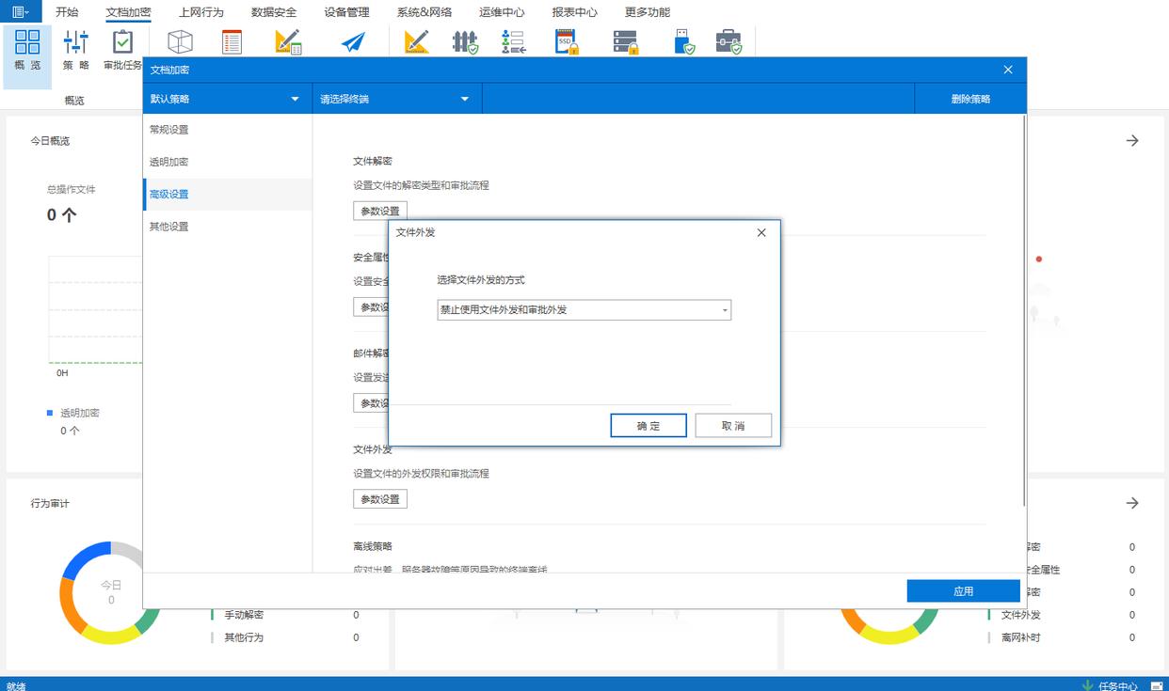Click the briefcase with shield icon
Screen dimensions: 1169x691
coord(729,41)
